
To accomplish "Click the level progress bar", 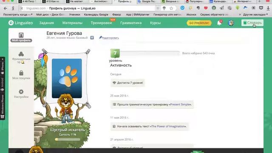I will point(150,53).
